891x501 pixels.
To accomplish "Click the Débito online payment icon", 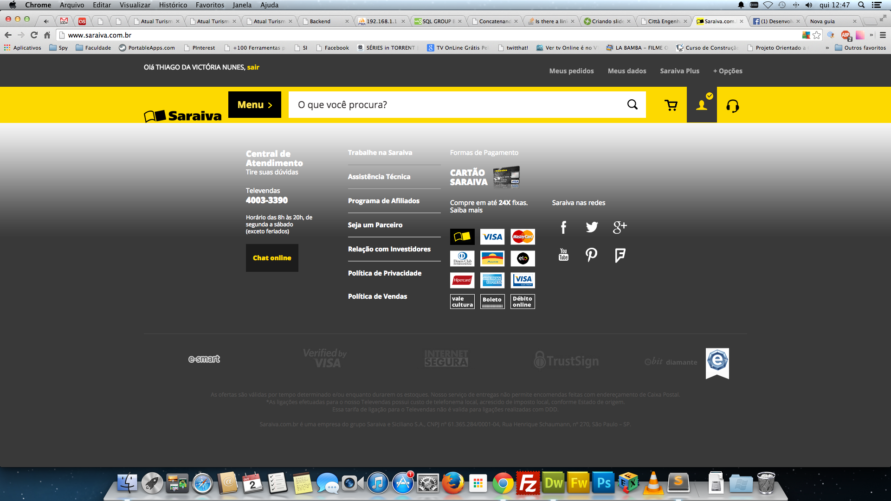I will [x=523, y=302].
